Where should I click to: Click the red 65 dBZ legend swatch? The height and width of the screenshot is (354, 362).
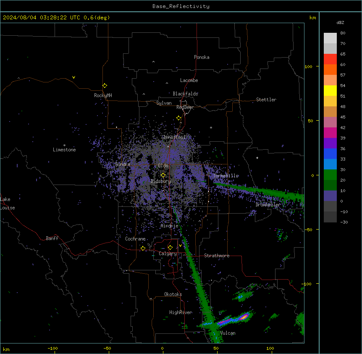pos(330,59)
